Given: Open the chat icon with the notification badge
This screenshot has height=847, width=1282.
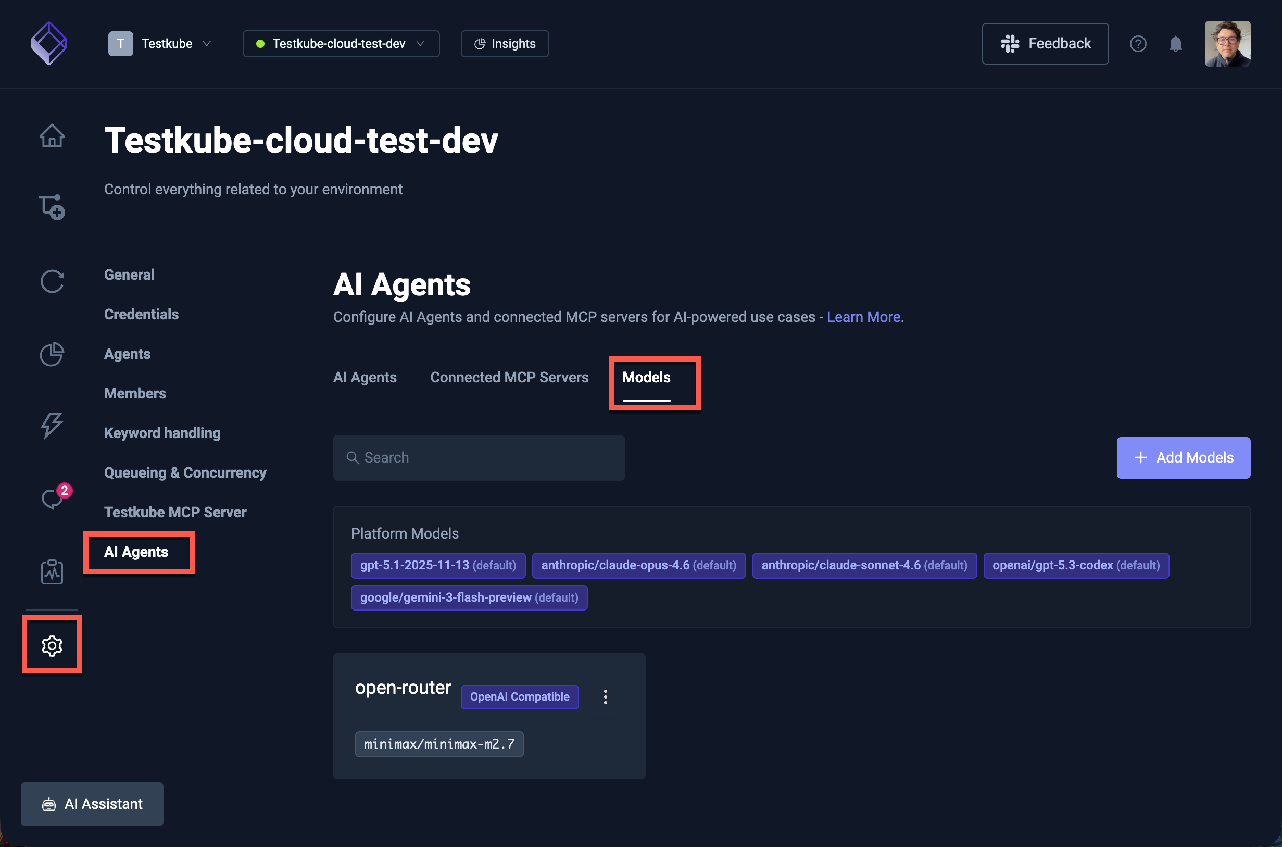Looking at the screenshot, I should click(x=52, y=499).
